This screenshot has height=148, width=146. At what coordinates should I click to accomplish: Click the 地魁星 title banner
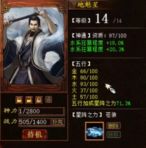tap(88, 5)
